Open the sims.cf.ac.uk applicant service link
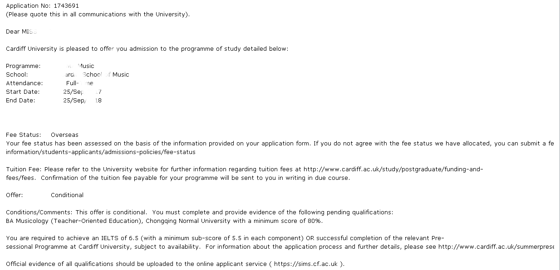560x270 pixels. coord(306,264)
